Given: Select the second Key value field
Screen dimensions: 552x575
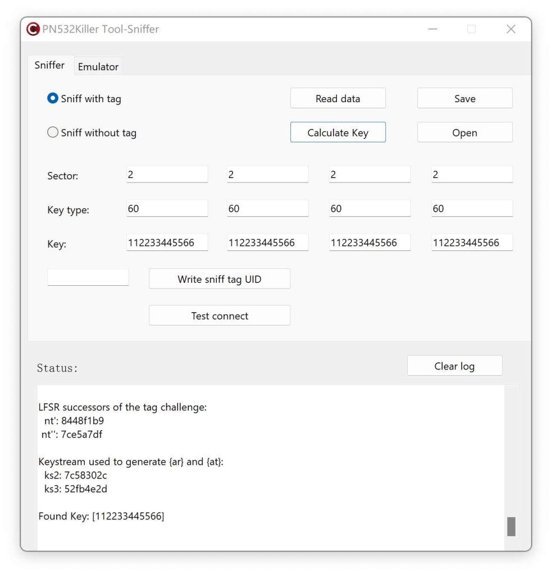Looking at the screenshot, I should pyautogui.click(x=268, y=243).
